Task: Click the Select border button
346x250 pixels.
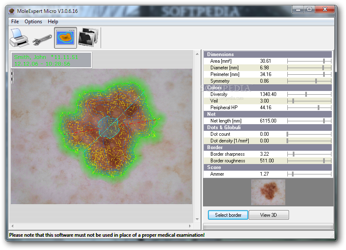Action: pyautogui.click(x=228, y=215)
